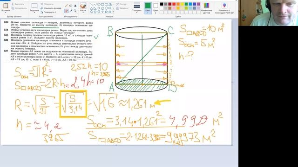Choose the Five-point star shape
This screenshot has height=167, width=298.
[106, 12]
